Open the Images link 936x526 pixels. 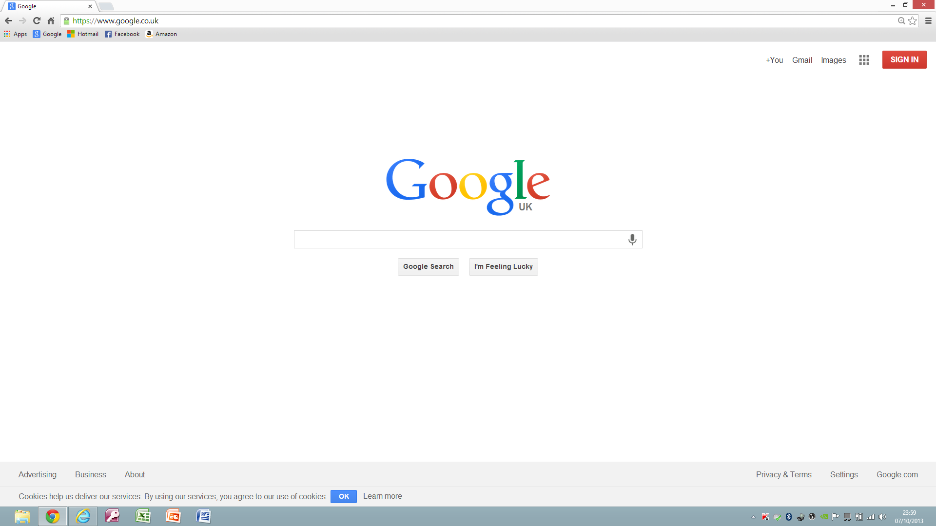tap(834, 60)
